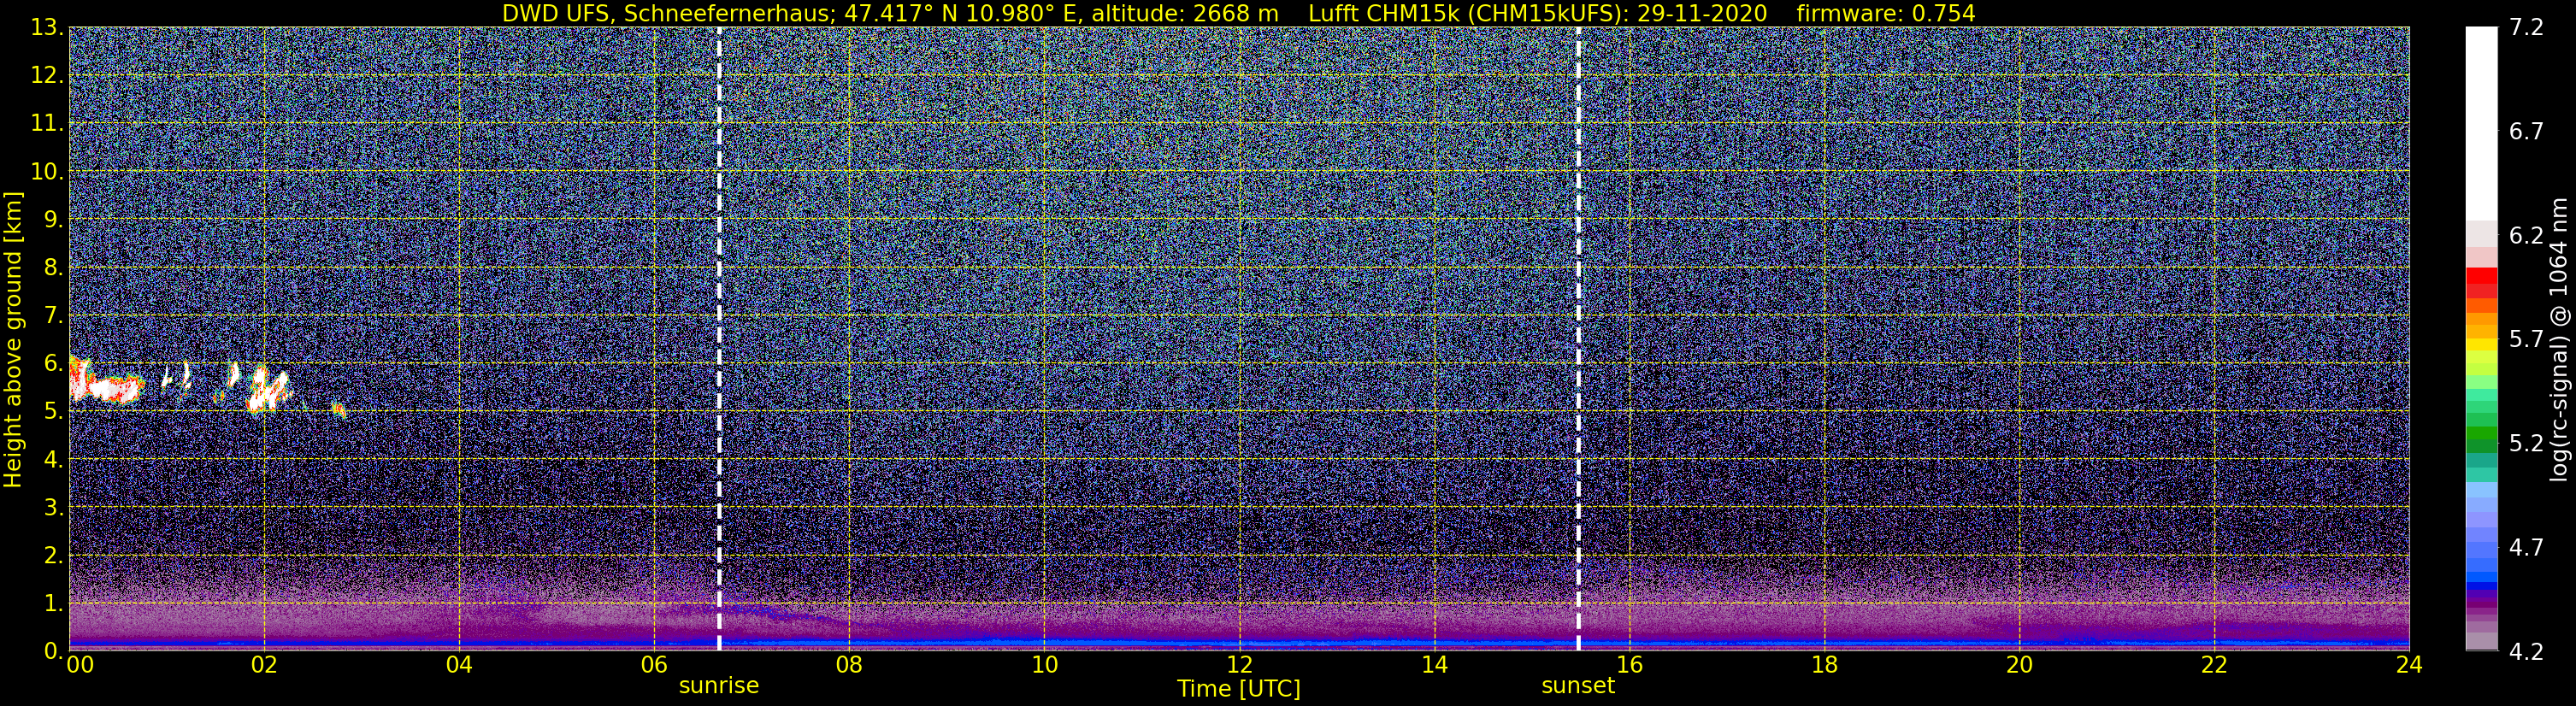
Task: Click the colorbar label 'log(rc-signal) @ 1064 nm'
Action: pos(2558,338)
